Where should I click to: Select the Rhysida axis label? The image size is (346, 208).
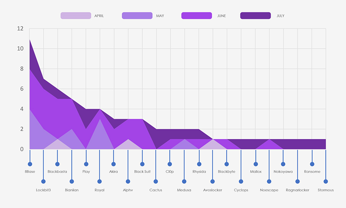(199, 172)
